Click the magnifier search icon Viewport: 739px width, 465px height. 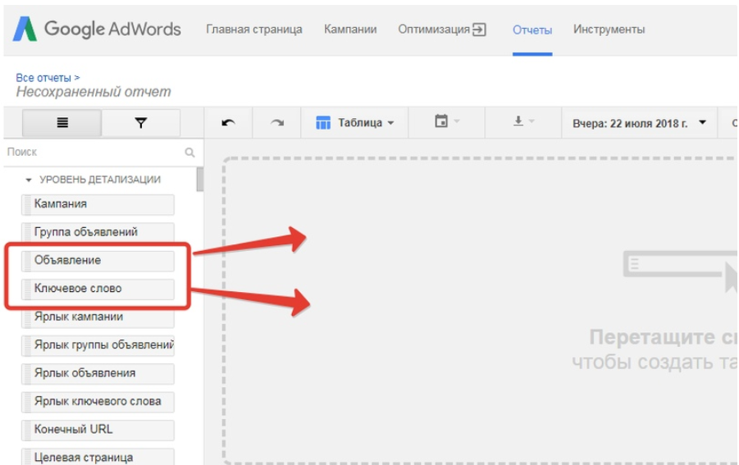[189, 153]
